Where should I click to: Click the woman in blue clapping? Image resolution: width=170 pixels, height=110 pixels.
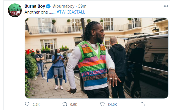[57, 69]
